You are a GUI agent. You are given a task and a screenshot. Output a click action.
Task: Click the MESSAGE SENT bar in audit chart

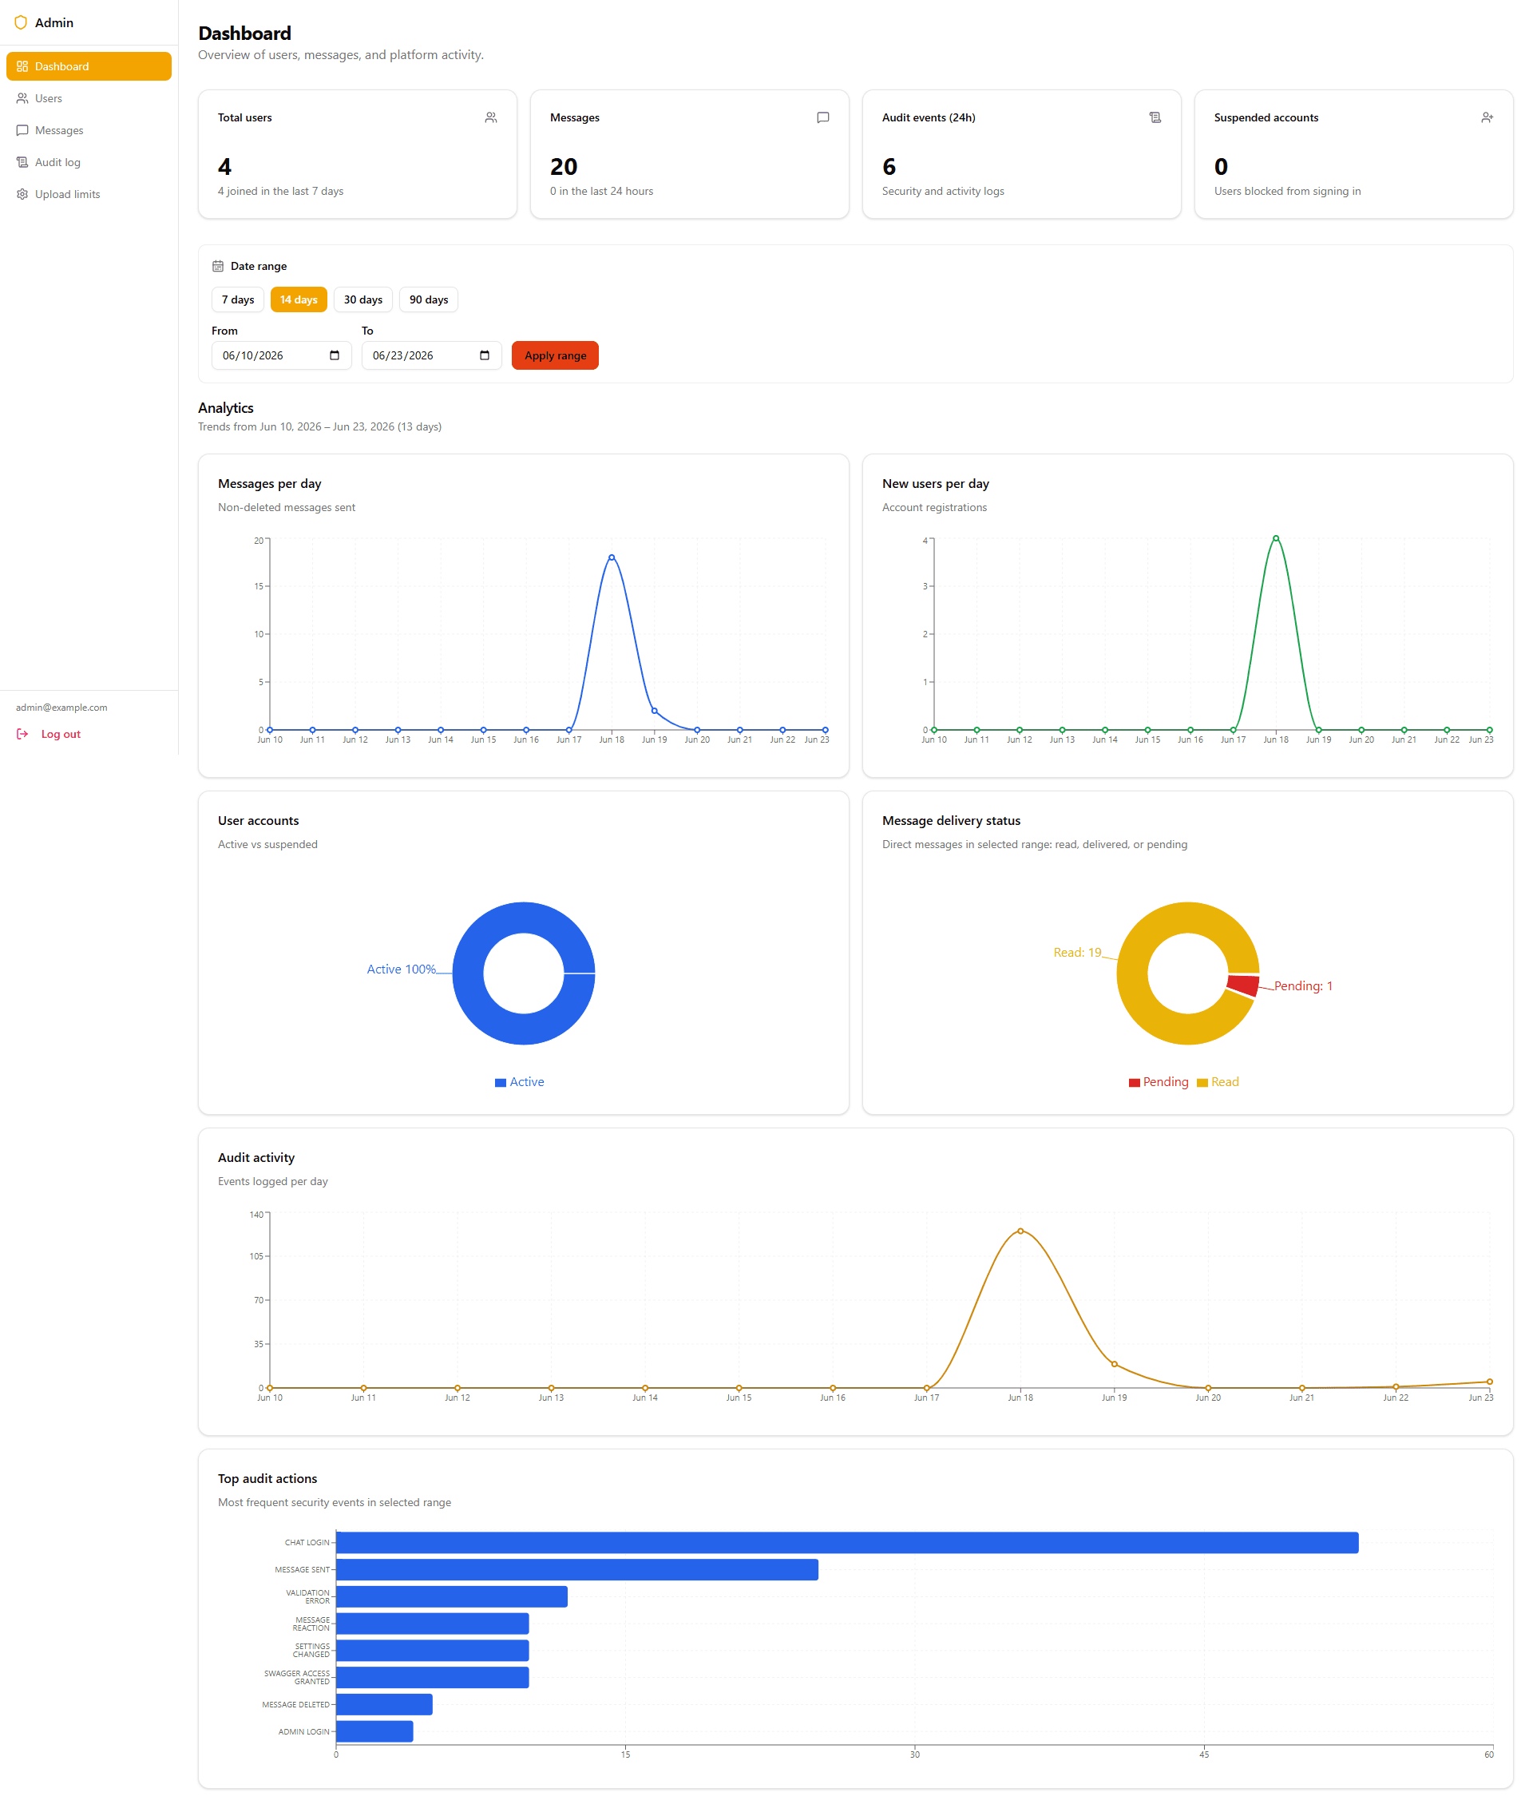pyautogui.click(x=577, y=1570)
